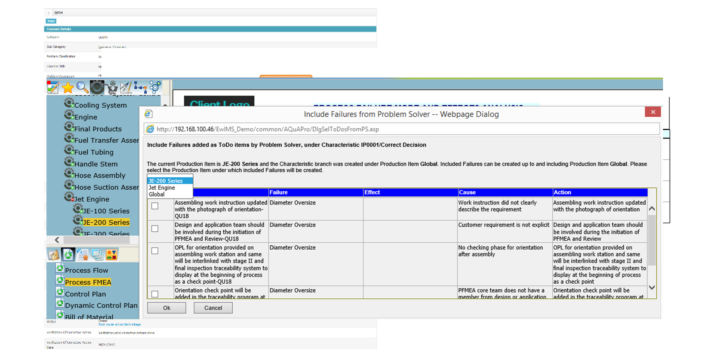Open the shopping cart toolbar icon
The width and height of the screenshot is (706, 364).
[x=112, y=88]
